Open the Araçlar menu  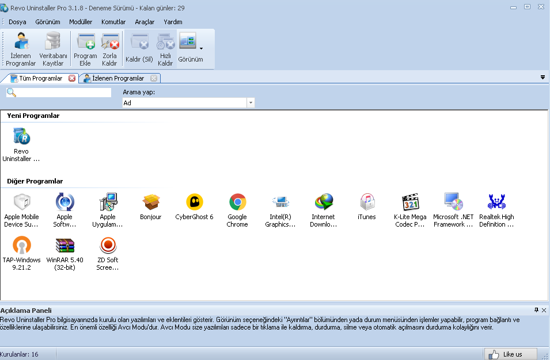point(143,21)
